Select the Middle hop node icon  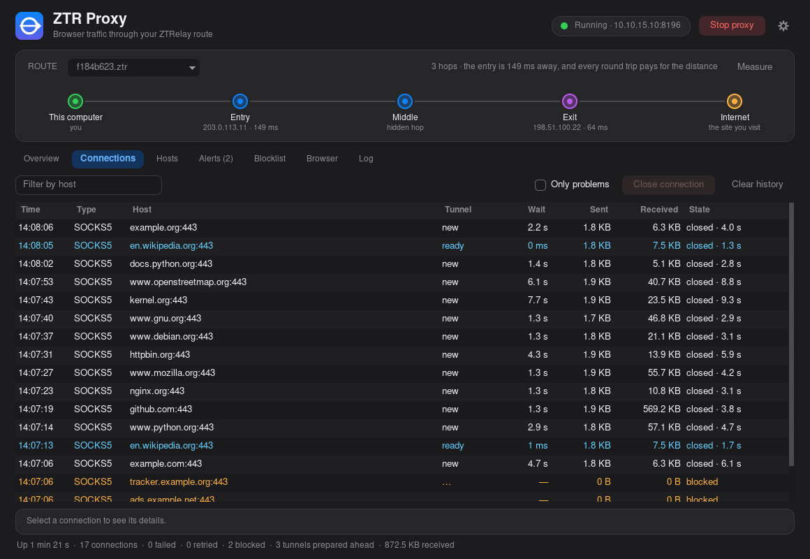tap(405, 101)
